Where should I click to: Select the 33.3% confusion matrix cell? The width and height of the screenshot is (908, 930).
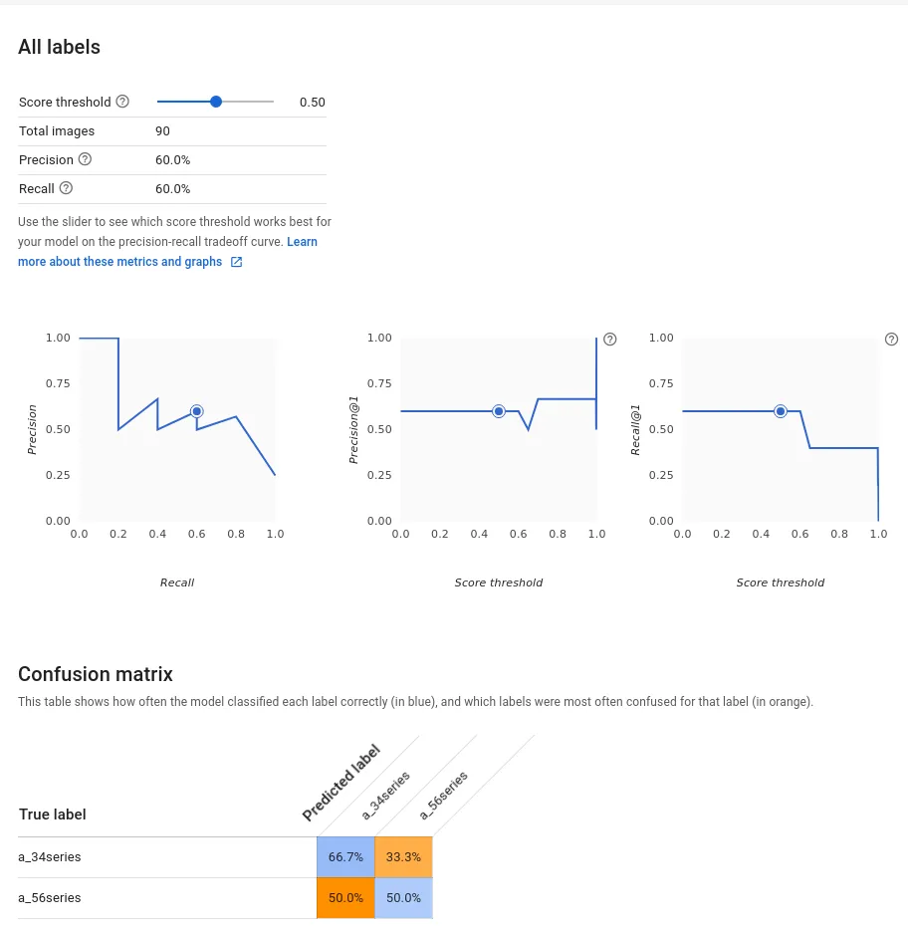tap(403, 856)
